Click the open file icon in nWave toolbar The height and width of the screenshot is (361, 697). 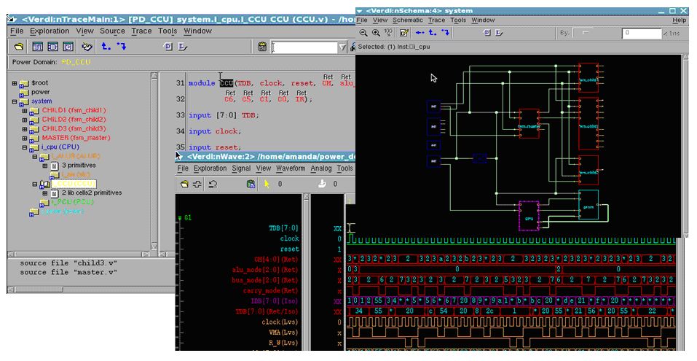coord(184,184)
